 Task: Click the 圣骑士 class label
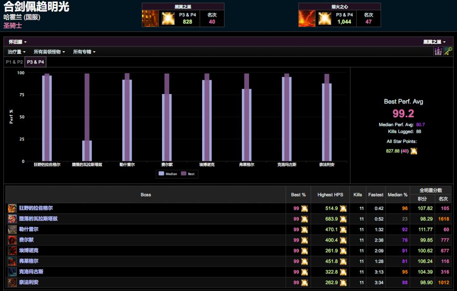pyautogui.click(x=12, y=25)
